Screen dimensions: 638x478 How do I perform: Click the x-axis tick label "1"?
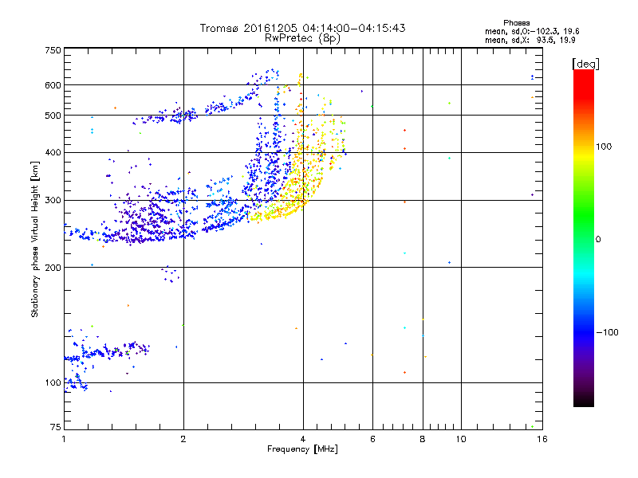[x=64, y=439]
